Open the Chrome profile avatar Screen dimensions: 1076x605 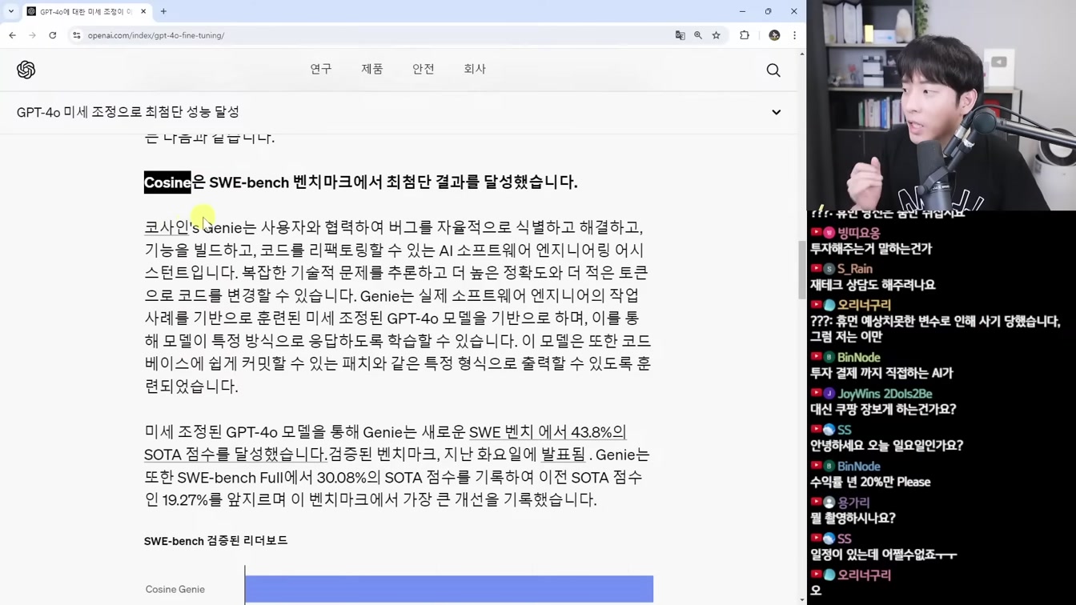tap(774, 35)
